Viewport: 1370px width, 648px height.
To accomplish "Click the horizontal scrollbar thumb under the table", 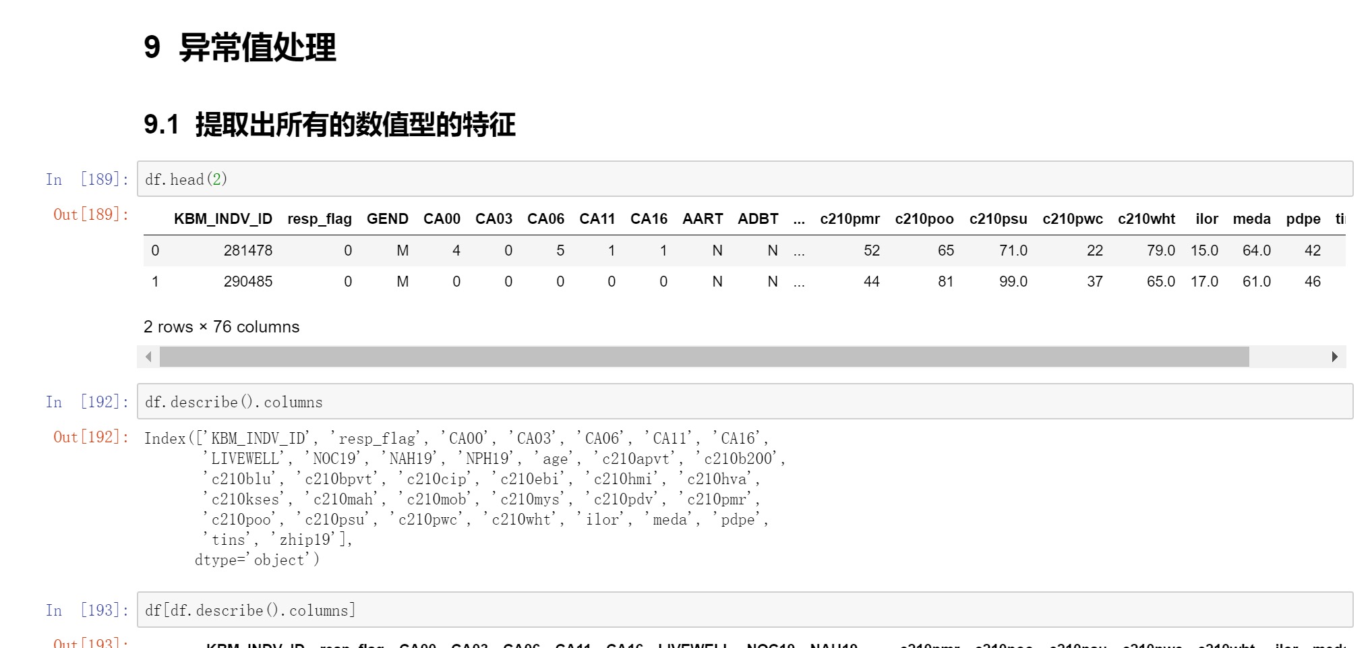I will 705,357.
